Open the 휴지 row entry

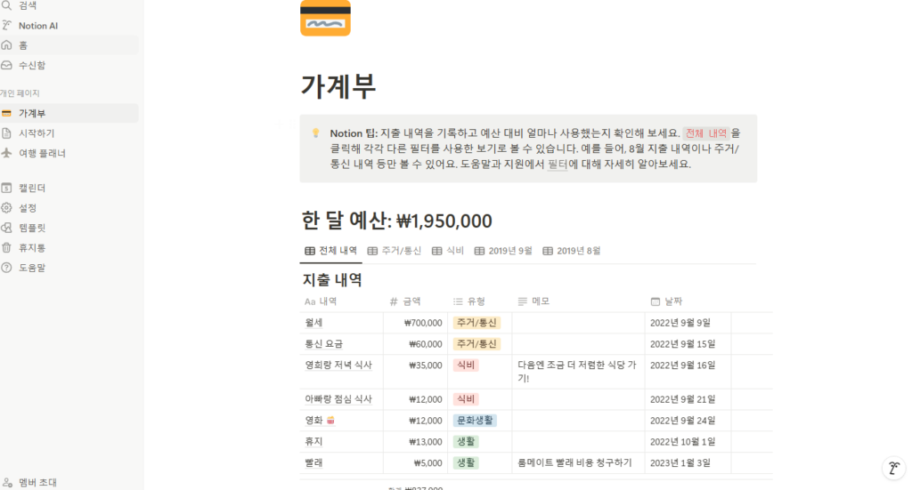click(314, 442)
